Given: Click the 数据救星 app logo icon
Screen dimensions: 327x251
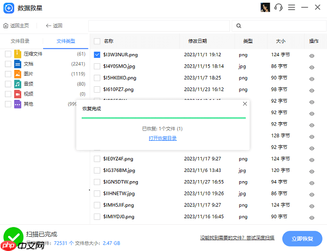Looking at the screenshot, I should click(9, 8).
